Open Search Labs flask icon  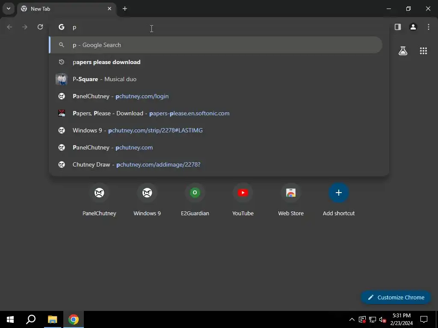[403, 51]
